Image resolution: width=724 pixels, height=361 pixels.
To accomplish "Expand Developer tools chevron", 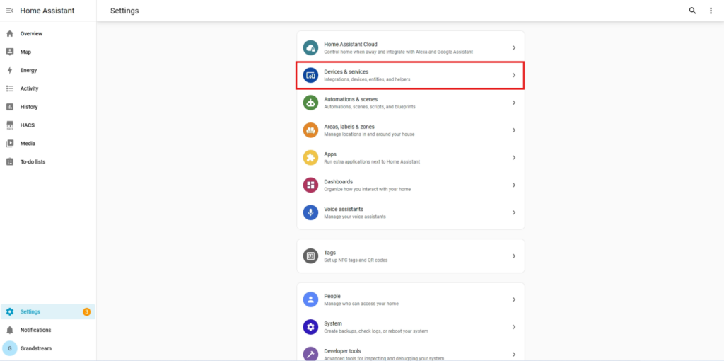I will tap(514, 355).
